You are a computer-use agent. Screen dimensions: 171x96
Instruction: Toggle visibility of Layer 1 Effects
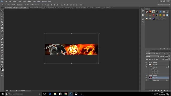[x=151, y=69]
